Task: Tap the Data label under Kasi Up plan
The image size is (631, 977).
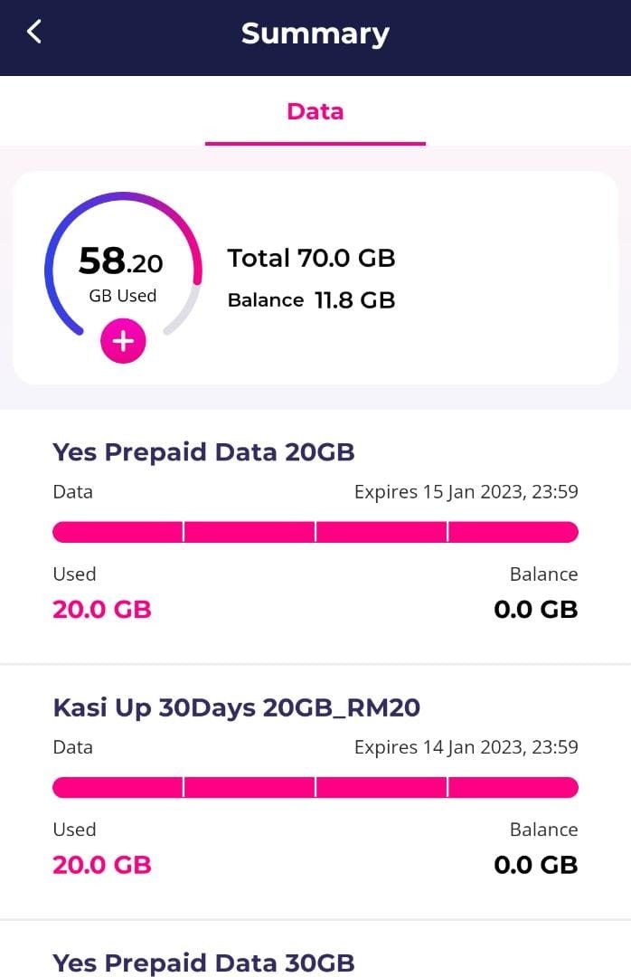Action: (72, 747)
